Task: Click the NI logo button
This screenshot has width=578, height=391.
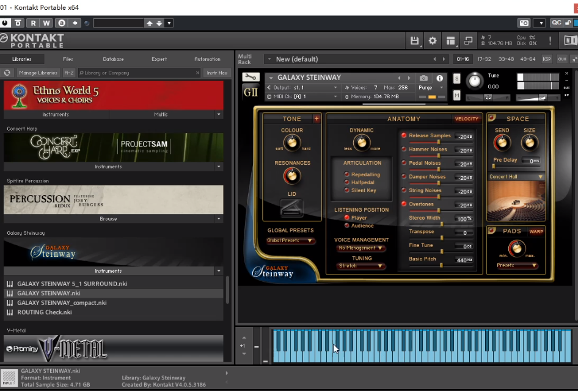Action: click(570, 40)
